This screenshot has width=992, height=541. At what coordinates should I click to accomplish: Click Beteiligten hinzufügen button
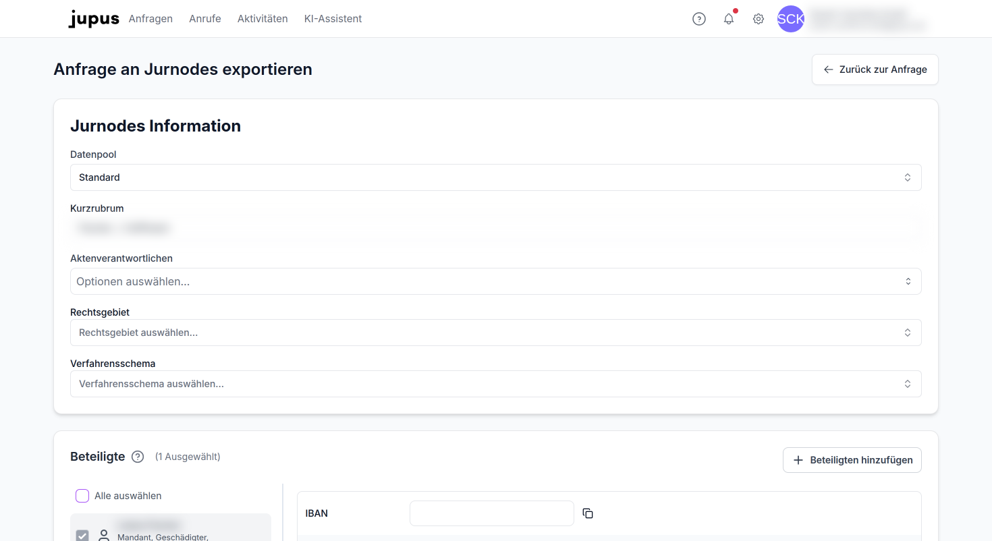coord(852,460)
